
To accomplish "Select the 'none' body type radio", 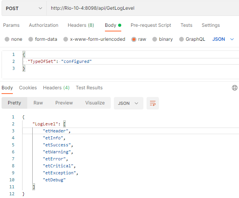I will pos(7,39).
